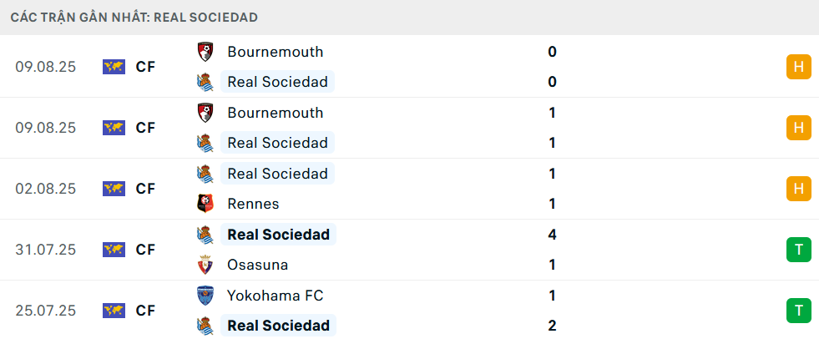The image size is (819, 339).
Task: Click the Bournemouth crest in the 0-0 match
Action: [x=204, y=52]
